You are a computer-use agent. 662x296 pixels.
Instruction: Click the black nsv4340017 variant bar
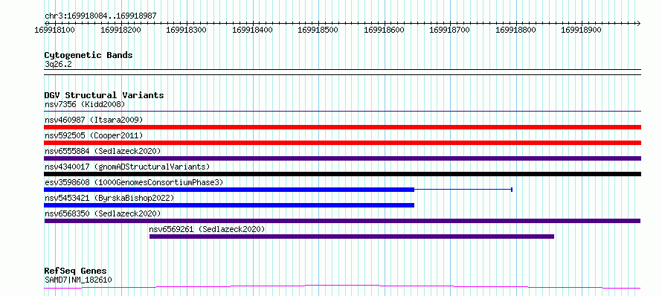coord(342,174)
